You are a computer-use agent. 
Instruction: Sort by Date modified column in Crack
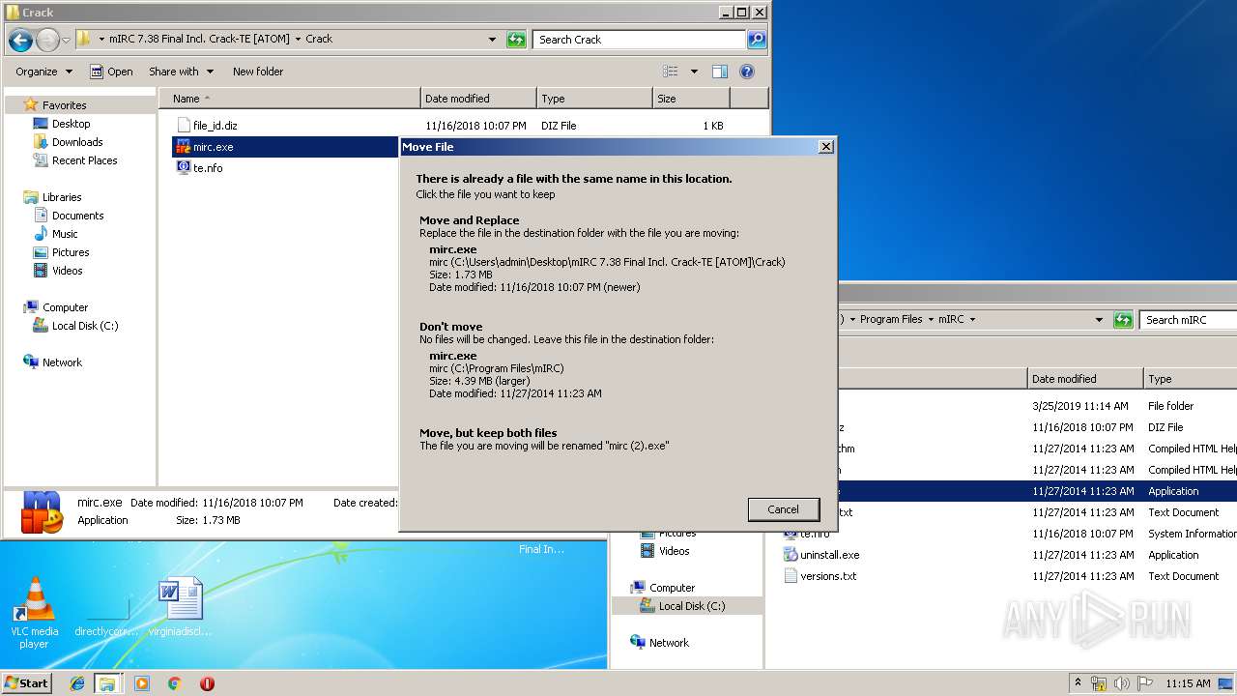coord(479,99)
